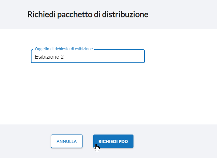Focus the Oggetto di richiesta di esibizione field

(x=88, y=56)
